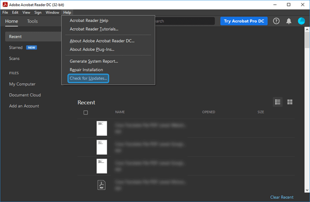
Task: Open the second recent file thumbnail
Action: (x=102, y=147)
